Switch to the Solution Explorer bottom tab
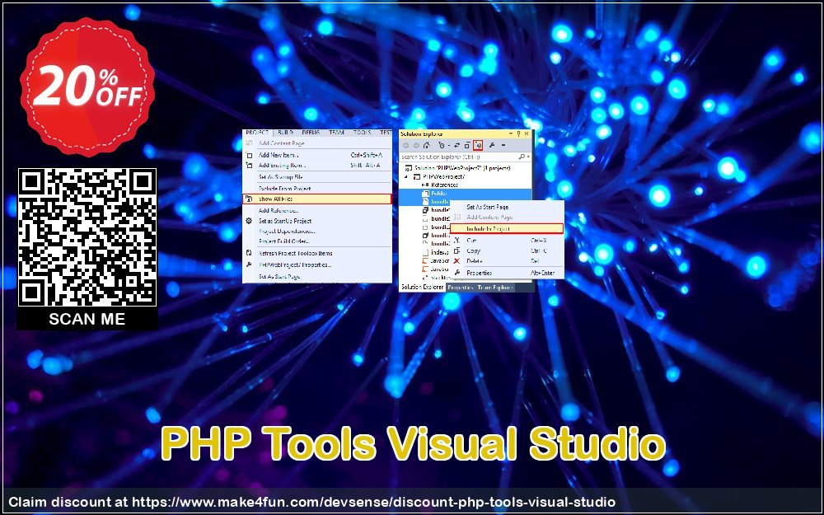Screen dimensions: 824x515 [x=423, y=288]
